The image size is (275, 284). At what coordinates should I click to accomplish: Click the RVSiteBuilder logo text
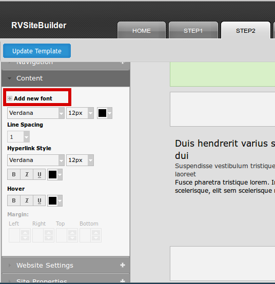coord(39,25)
